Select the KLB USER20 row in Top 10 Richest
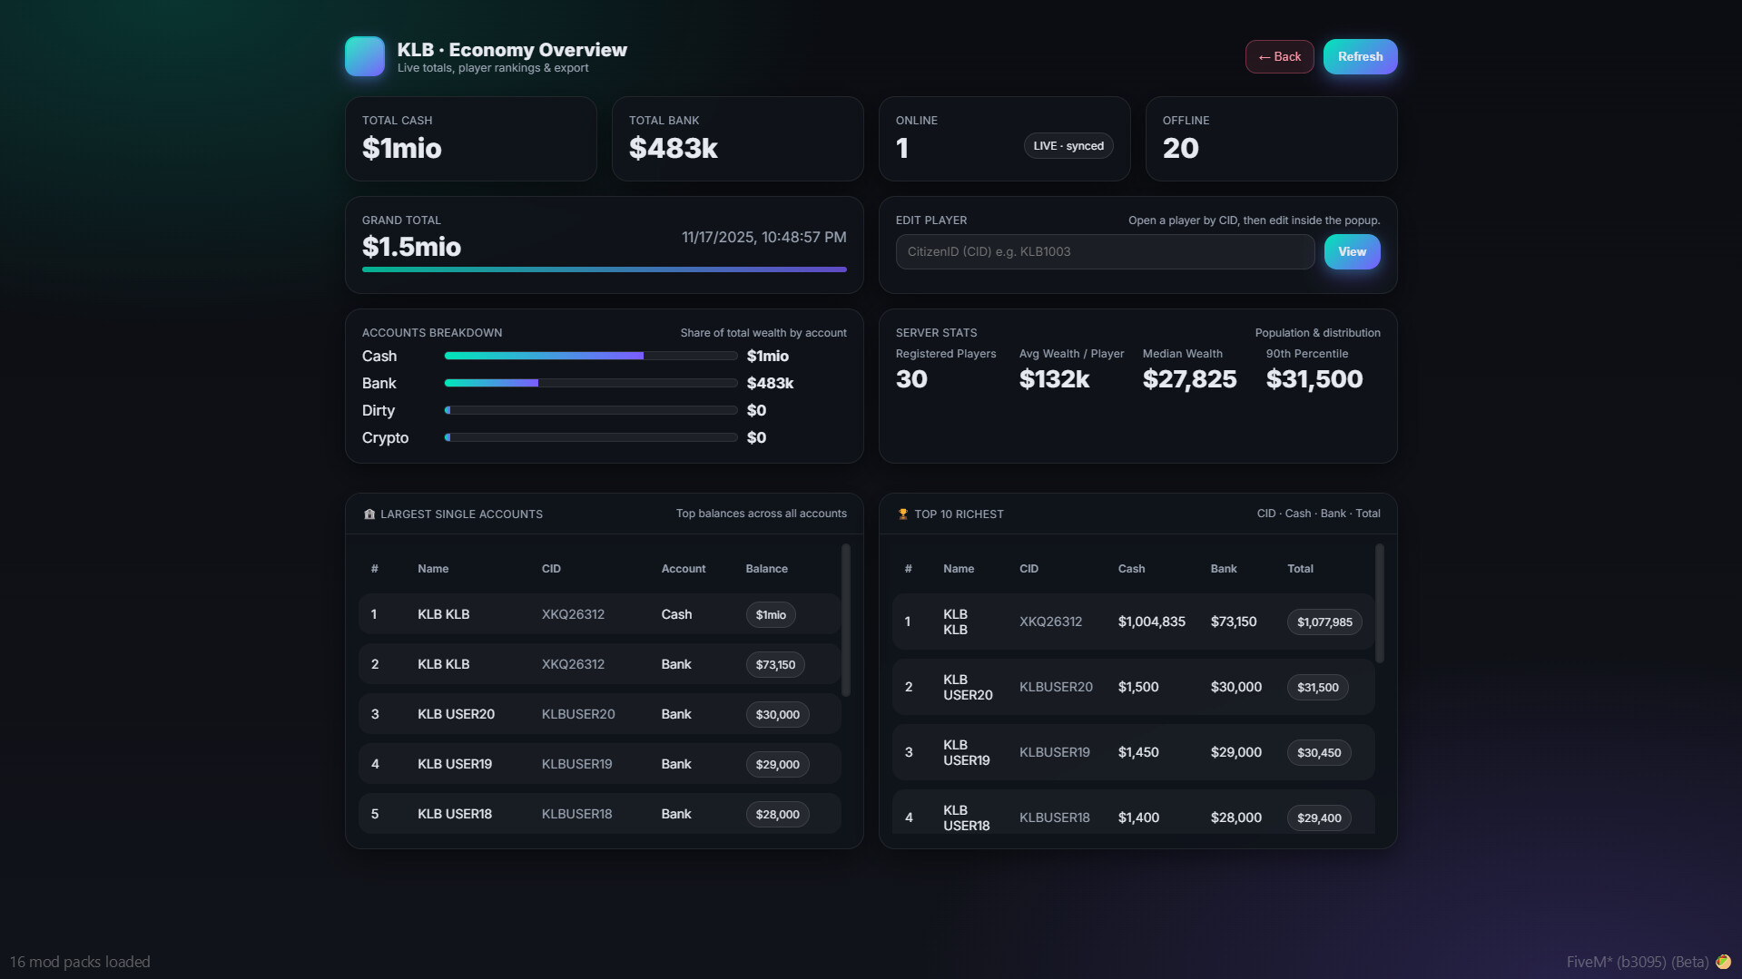This screenshot has width=1742, height=979. pyautogui.click(x=1133, y=687)
